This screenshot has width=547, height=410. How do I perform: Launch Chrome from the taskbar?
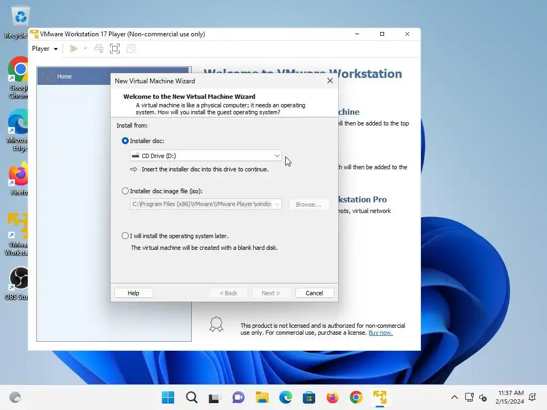click(x=356, y=397)
